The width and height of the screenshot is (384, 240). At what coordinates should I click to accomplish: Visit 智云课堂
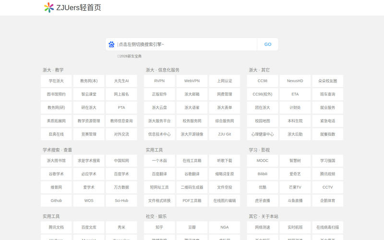[89, 94]
